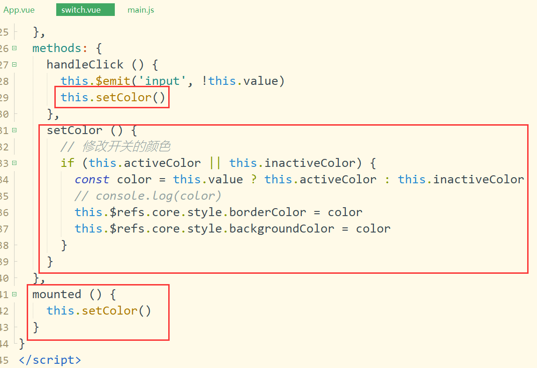
Task: Collapse the if statement fold marker
Action: (x=14, y=163)
